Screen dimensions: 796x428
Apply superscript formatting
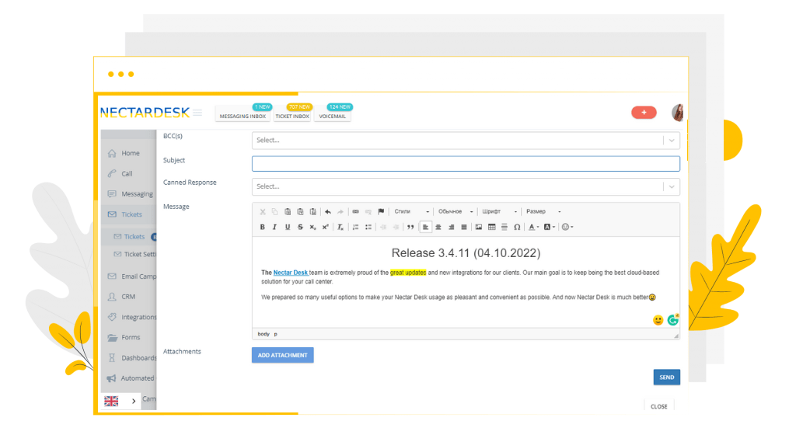click(326, 227)
